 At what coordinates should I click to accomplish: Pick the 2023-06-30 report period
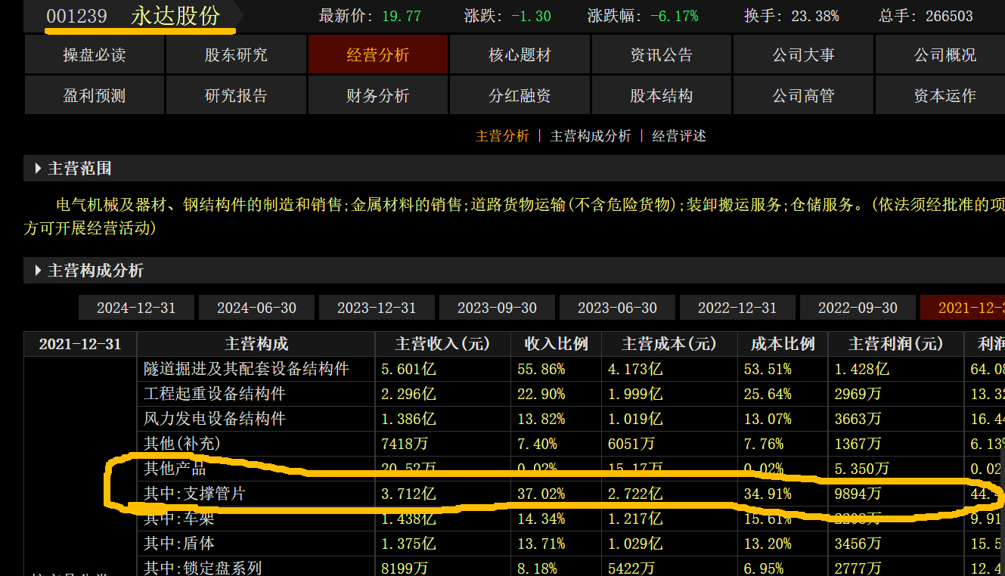click(x=617, y=308)
